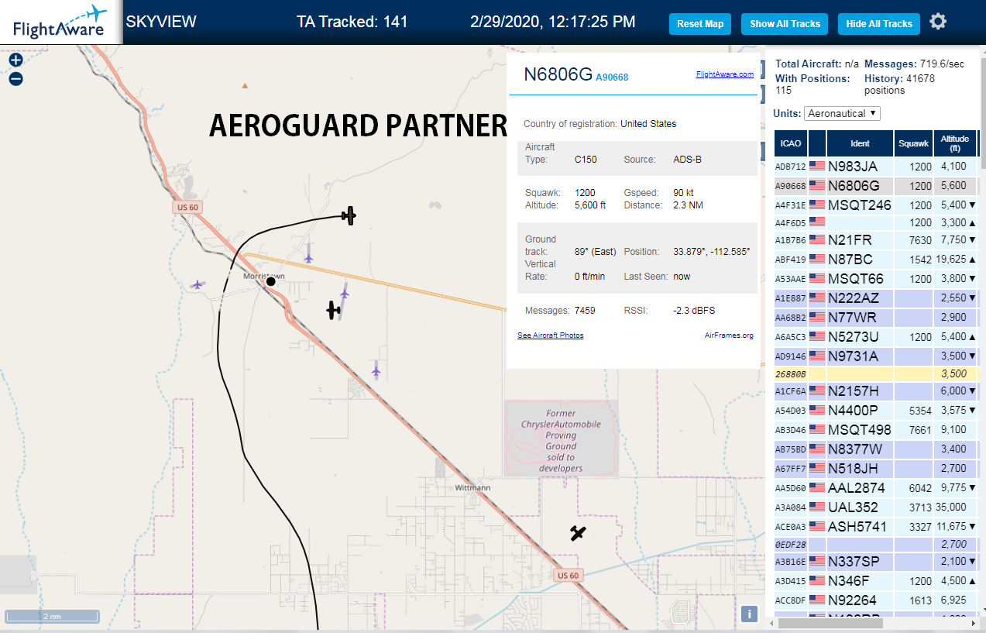
Task: Select N92264 aircraft row
Action: click(876, 600)
